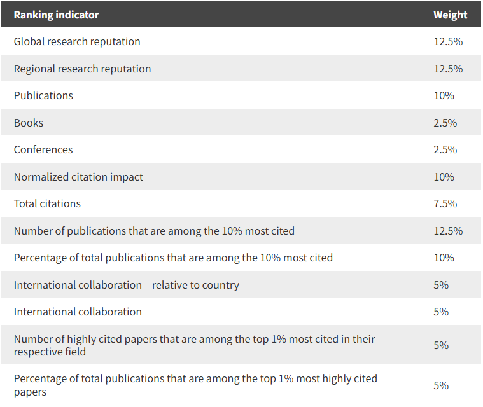This screenshot has height=407, width=483.
Task: Click the 2.5% weight in Conferences row
Action: (445, 149)
